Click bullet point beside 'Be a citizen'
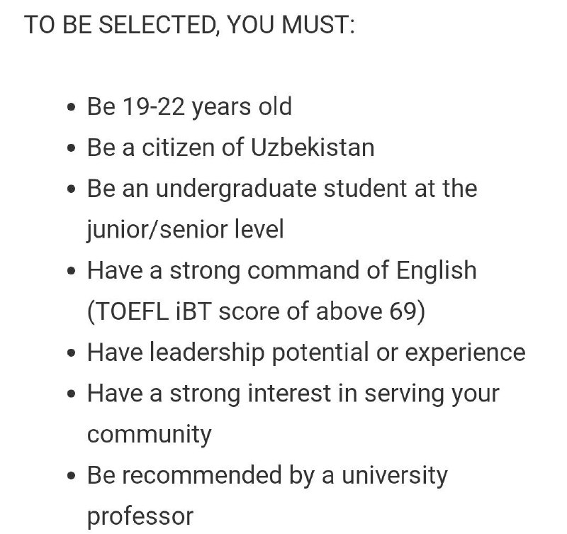This screenshot has height=534, width=567. [72, 148]
